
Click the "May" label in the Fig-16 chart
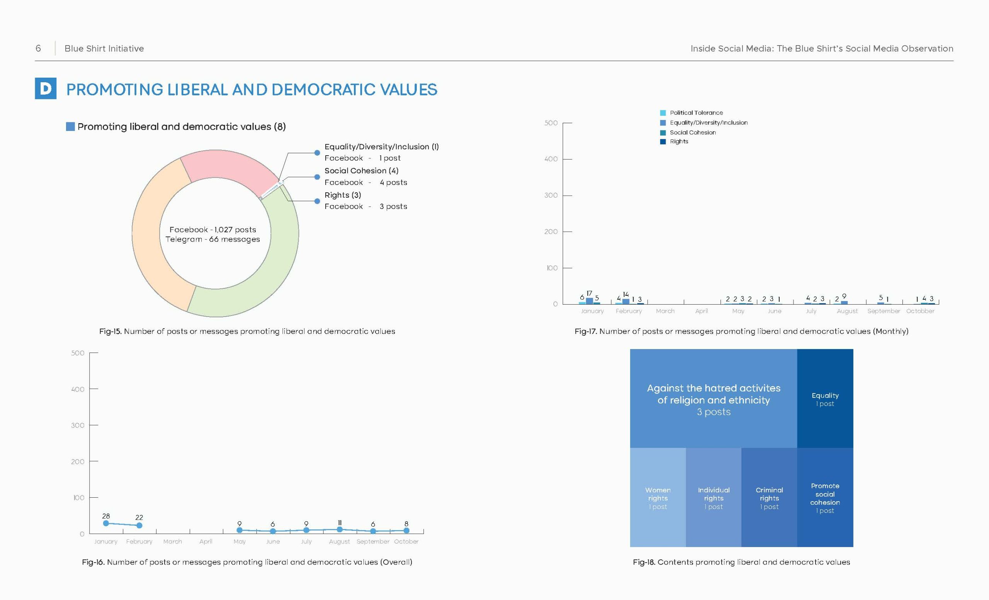240,541
